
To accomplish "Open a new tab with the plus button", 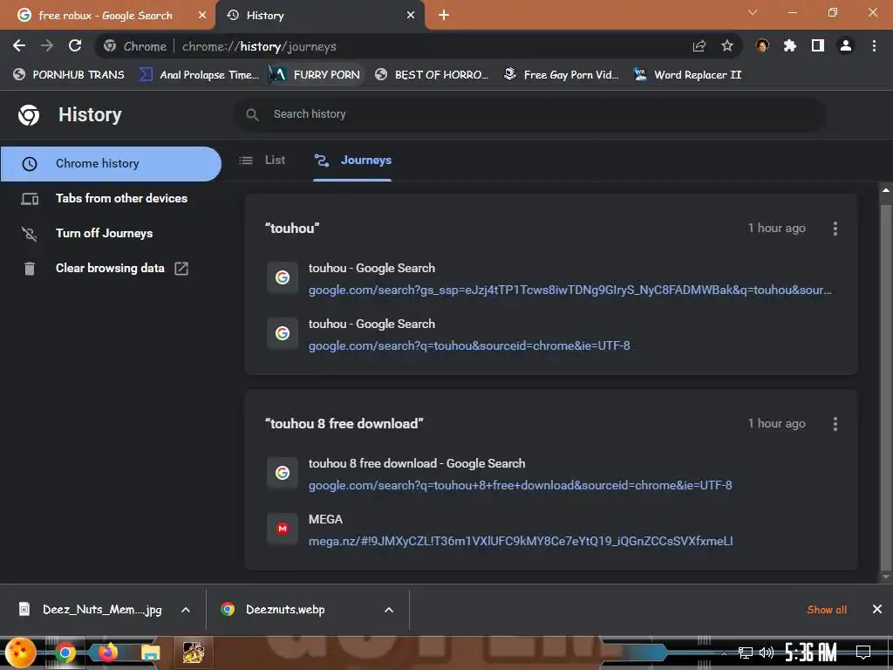I will tap(444, 16).
